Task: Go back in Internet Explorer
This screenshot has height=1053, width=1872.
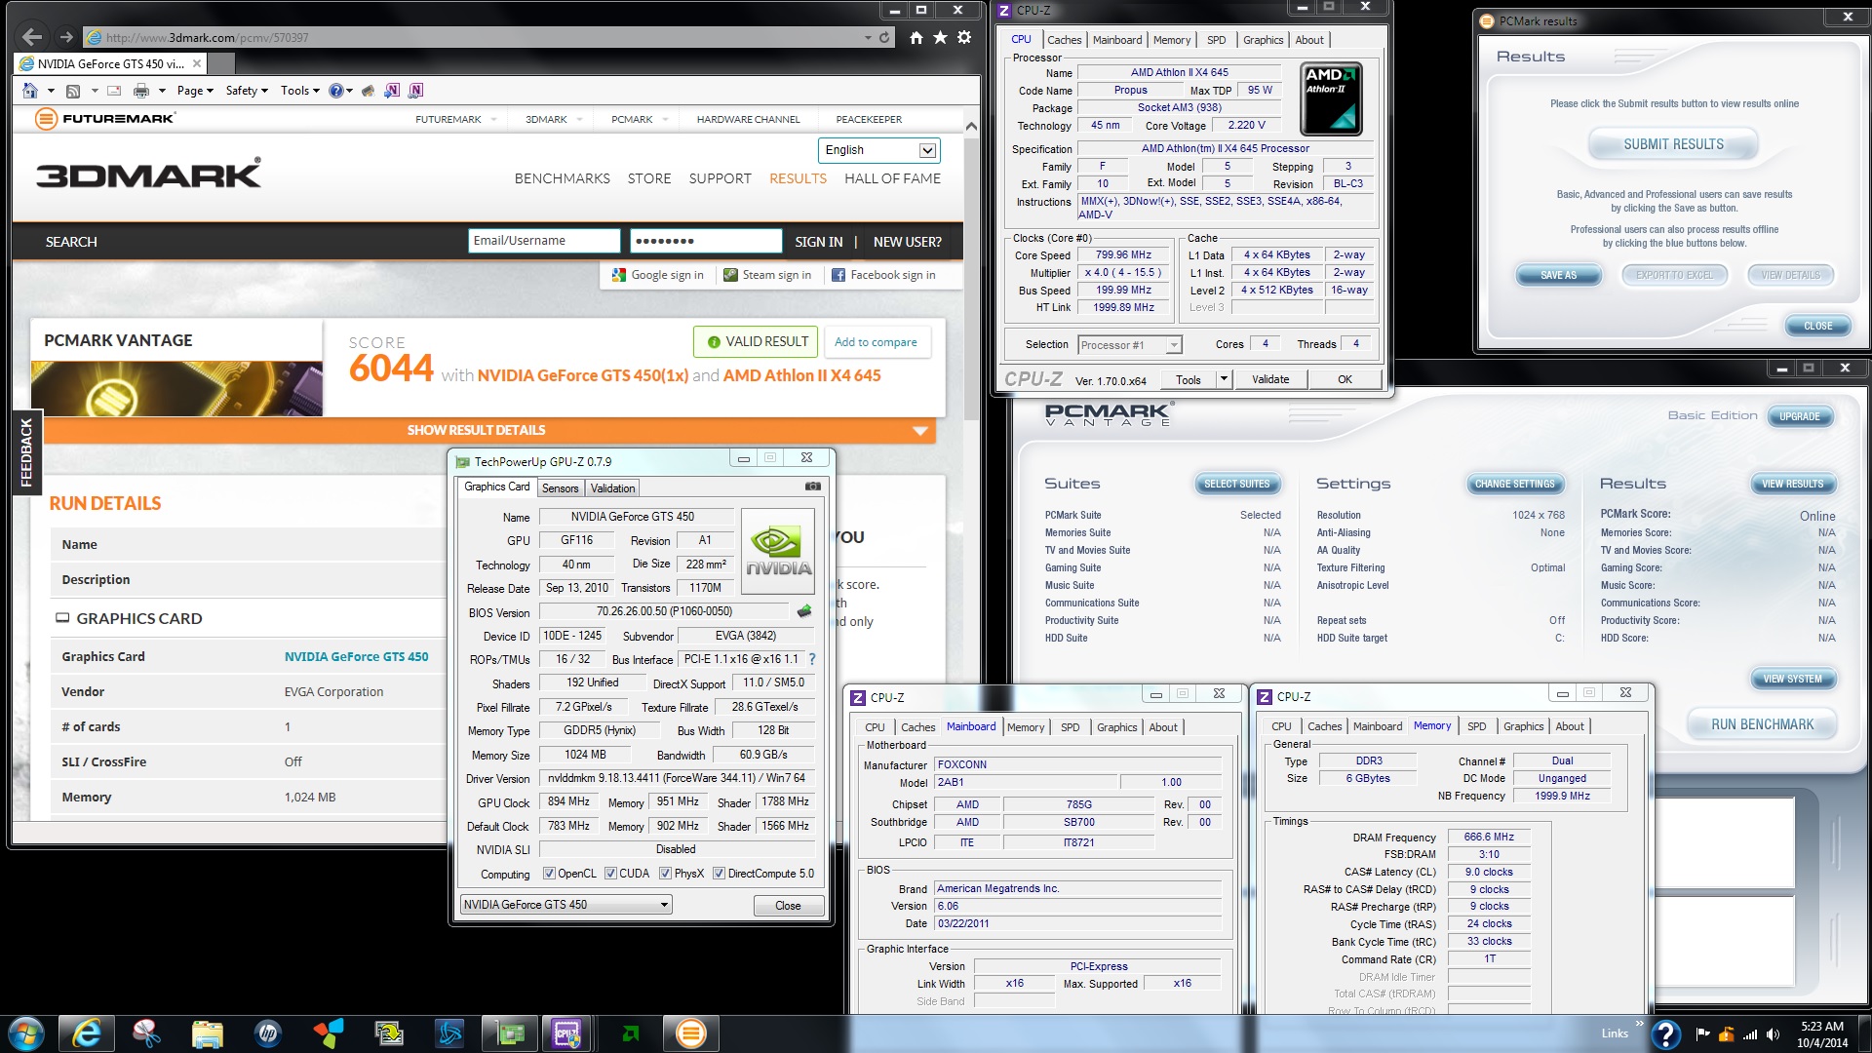Action: click(x=32, y=37)
